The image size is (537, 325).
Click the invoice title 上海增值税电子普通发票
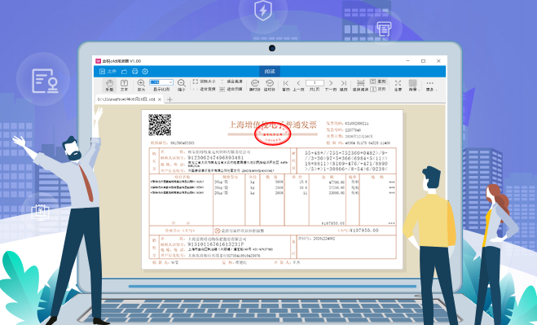click(x=273, y=125)
